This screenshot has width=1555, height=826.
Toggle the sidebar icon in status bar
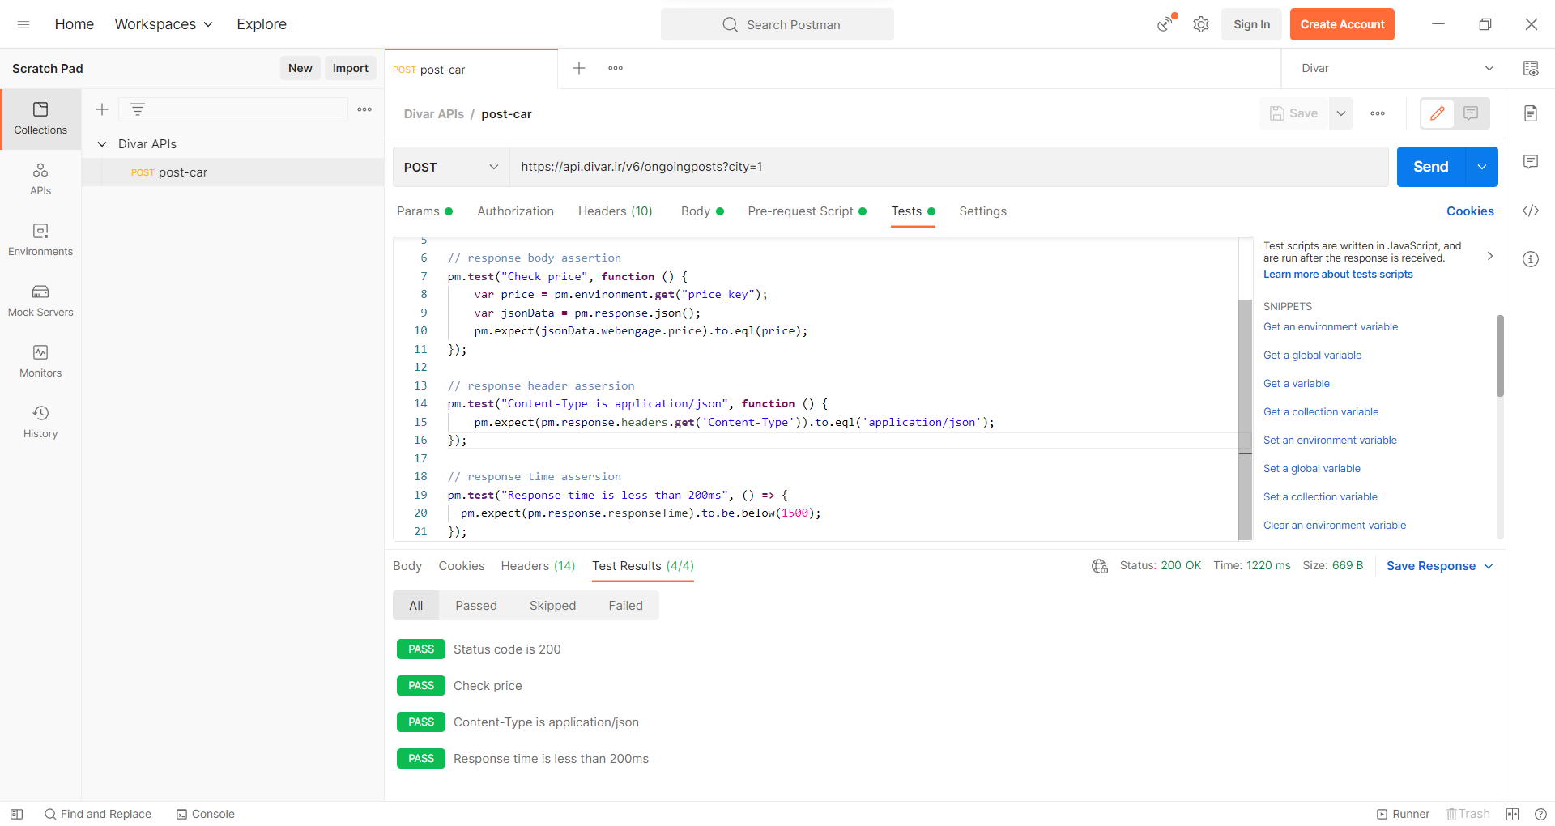pos(16,814)
